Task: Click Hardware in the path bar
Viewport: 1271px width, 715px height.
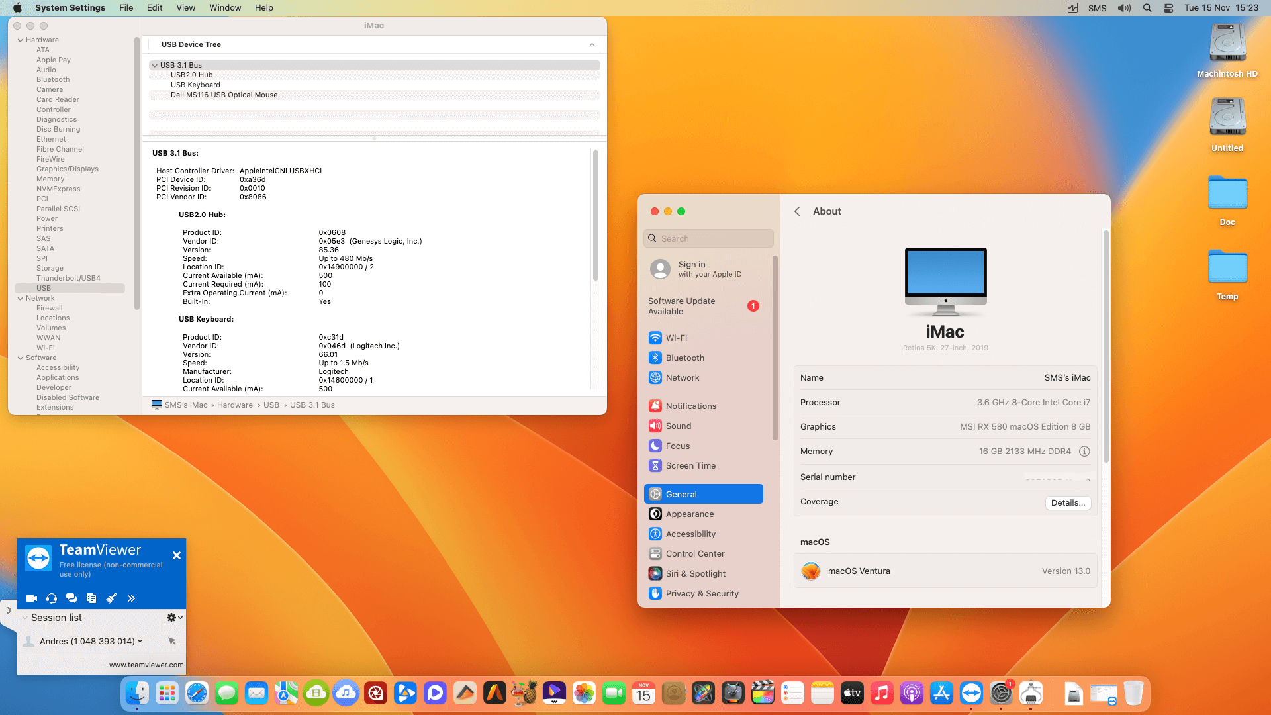Action: [235, 405]
